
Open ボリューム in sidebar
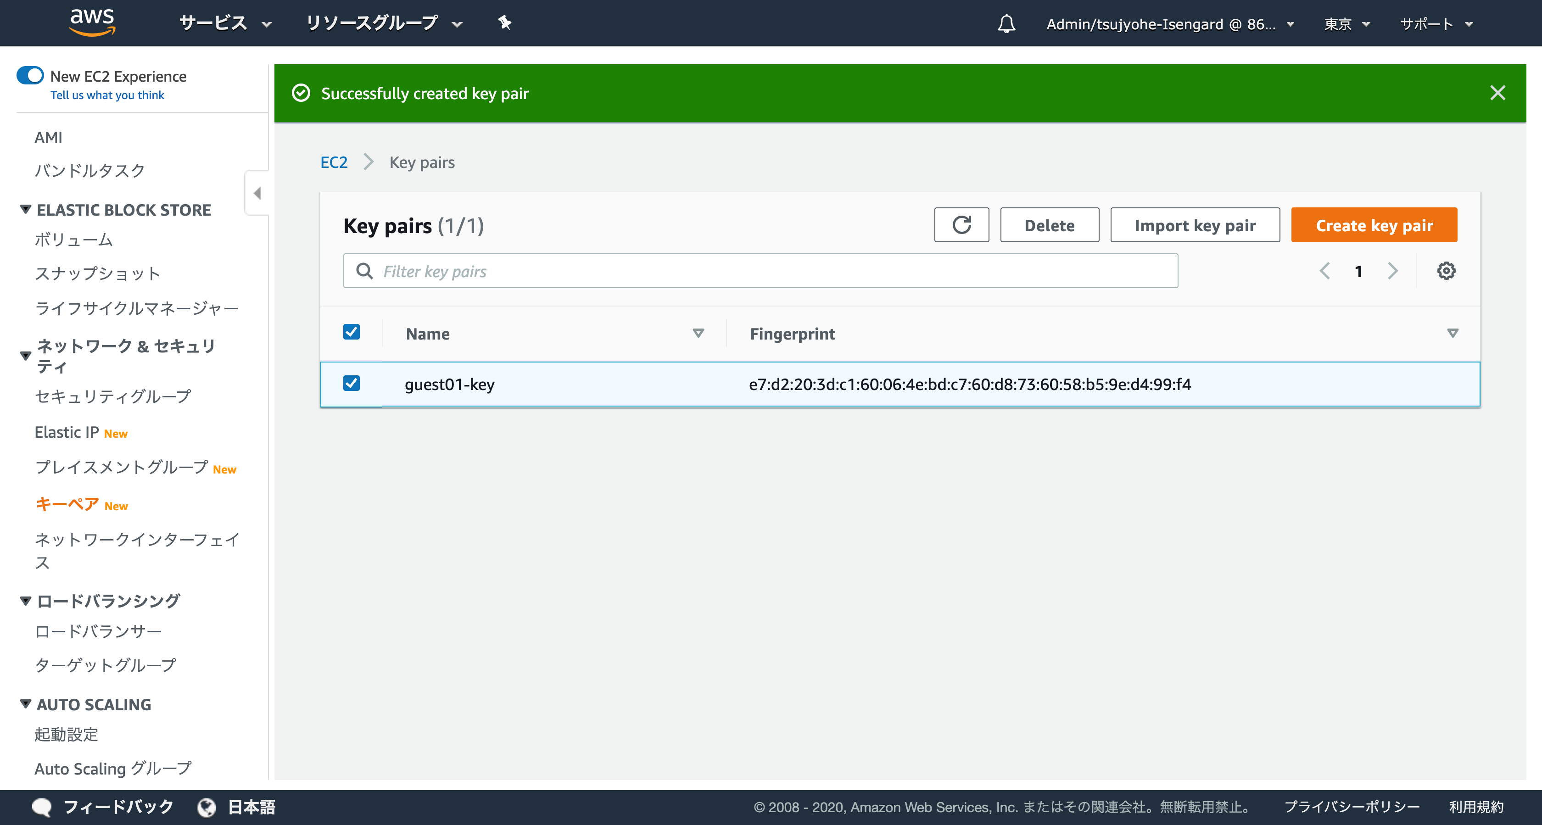coord(73,240)
